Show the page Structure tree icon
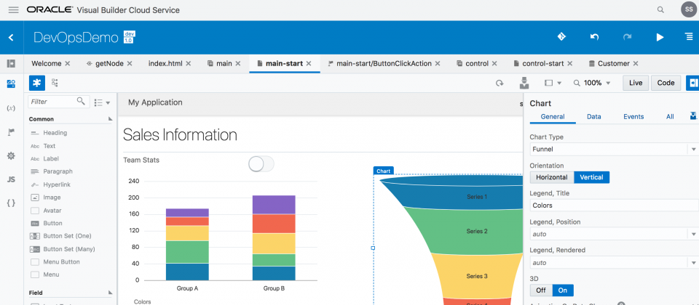This screenshot has width=699, height=305. [55, 83]
